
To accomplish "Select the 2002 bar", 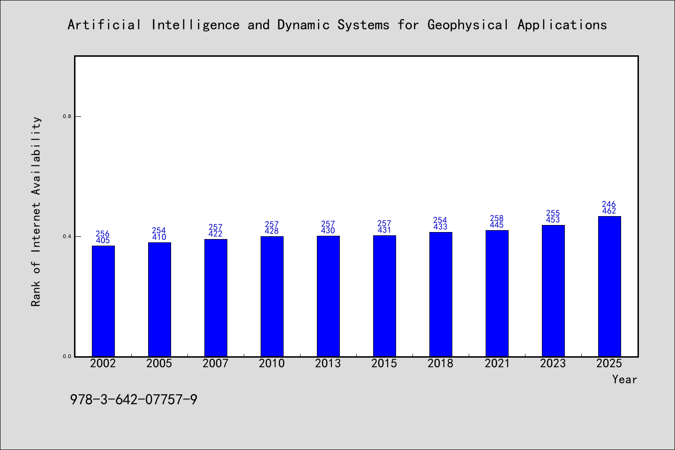I will tap(103, 301).
